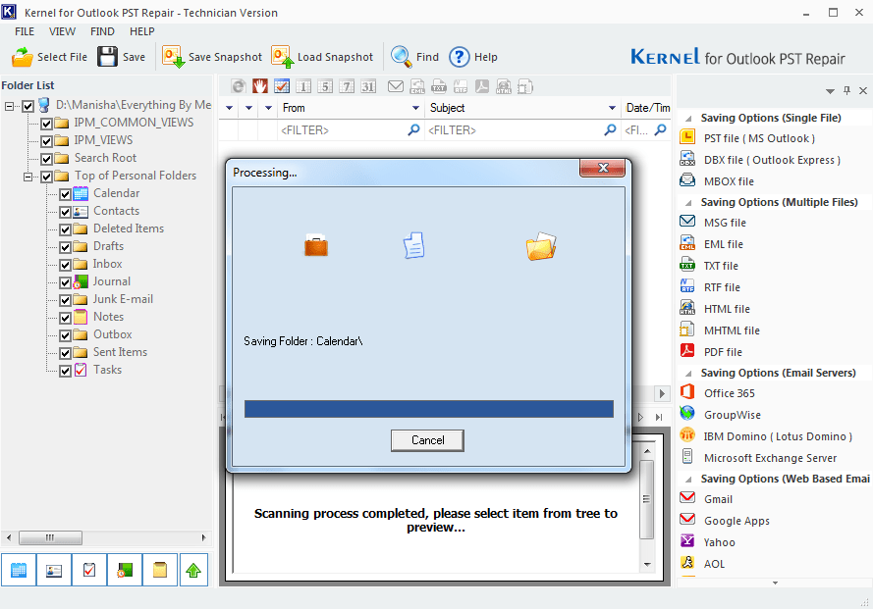The width and height of the screenshot is (873, 609).
Task: Select the AOL saving option
Action: pyautogui.click(x=714, y=564)
